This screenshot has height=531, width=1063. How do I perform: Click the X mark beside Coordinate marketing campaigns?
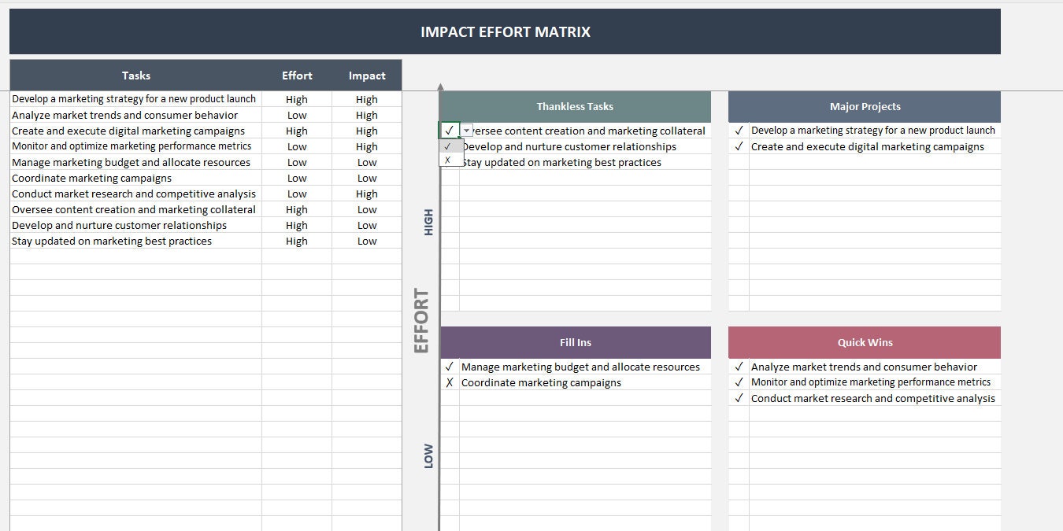[450, 382]
